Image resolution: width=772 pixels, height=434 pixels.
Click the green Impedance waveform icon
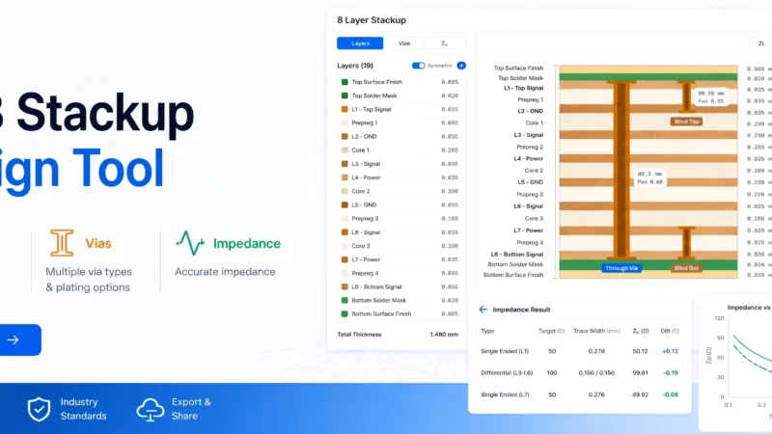(190, 243)
